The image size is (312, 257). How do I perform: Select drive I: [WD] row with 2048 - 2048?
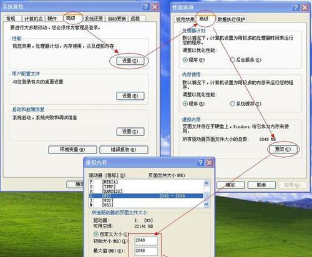[x=146, y=196]
